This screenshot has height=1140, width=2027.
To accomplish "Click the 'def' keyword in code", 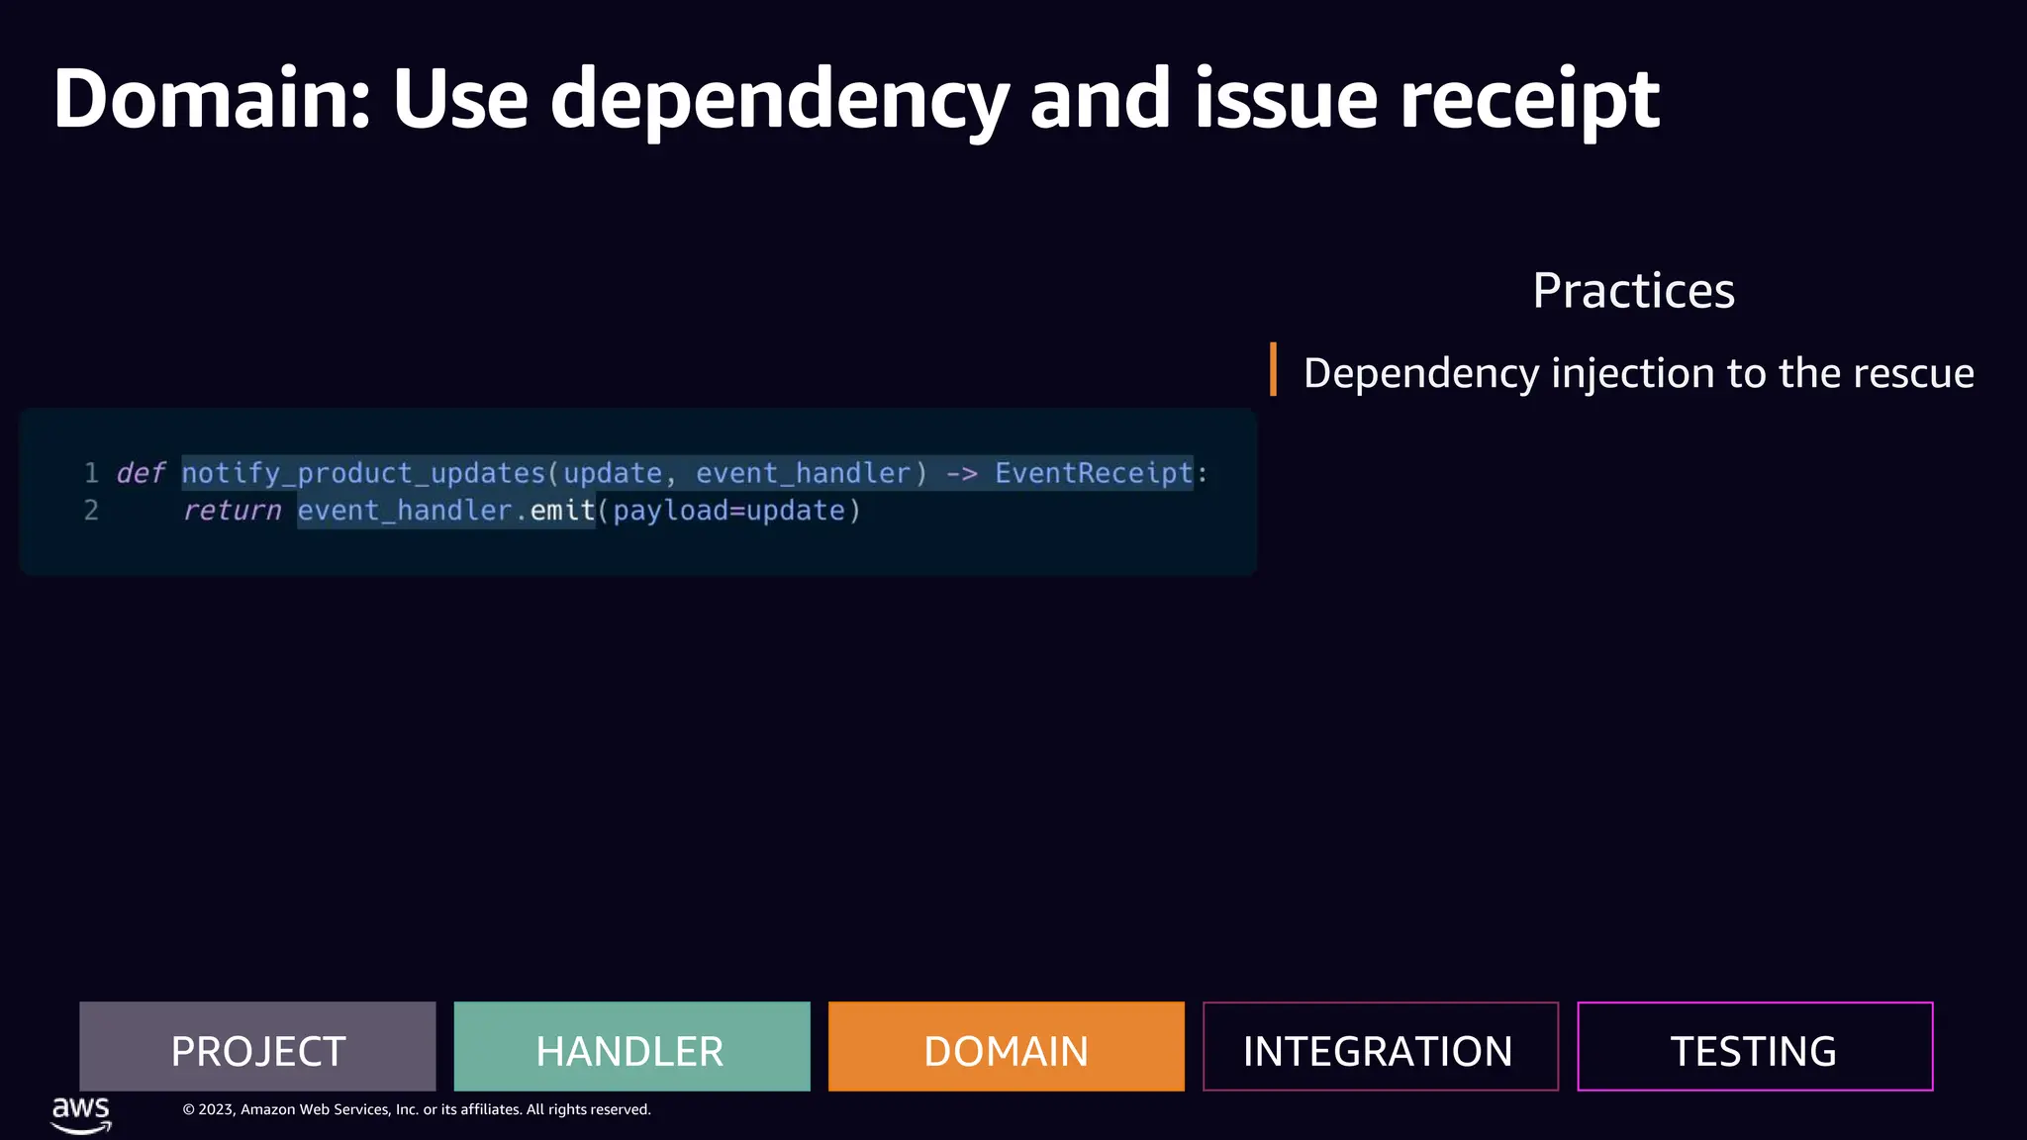I will point(141,473).
